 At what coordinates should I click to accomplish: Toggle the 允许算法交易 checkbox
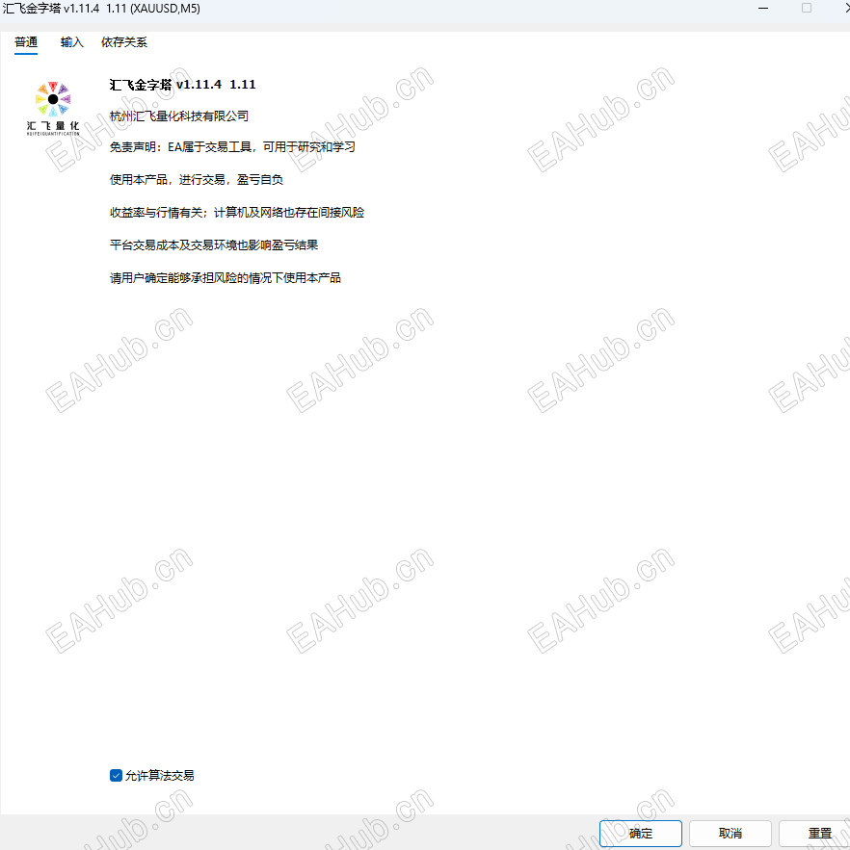[x=116, y=776]
